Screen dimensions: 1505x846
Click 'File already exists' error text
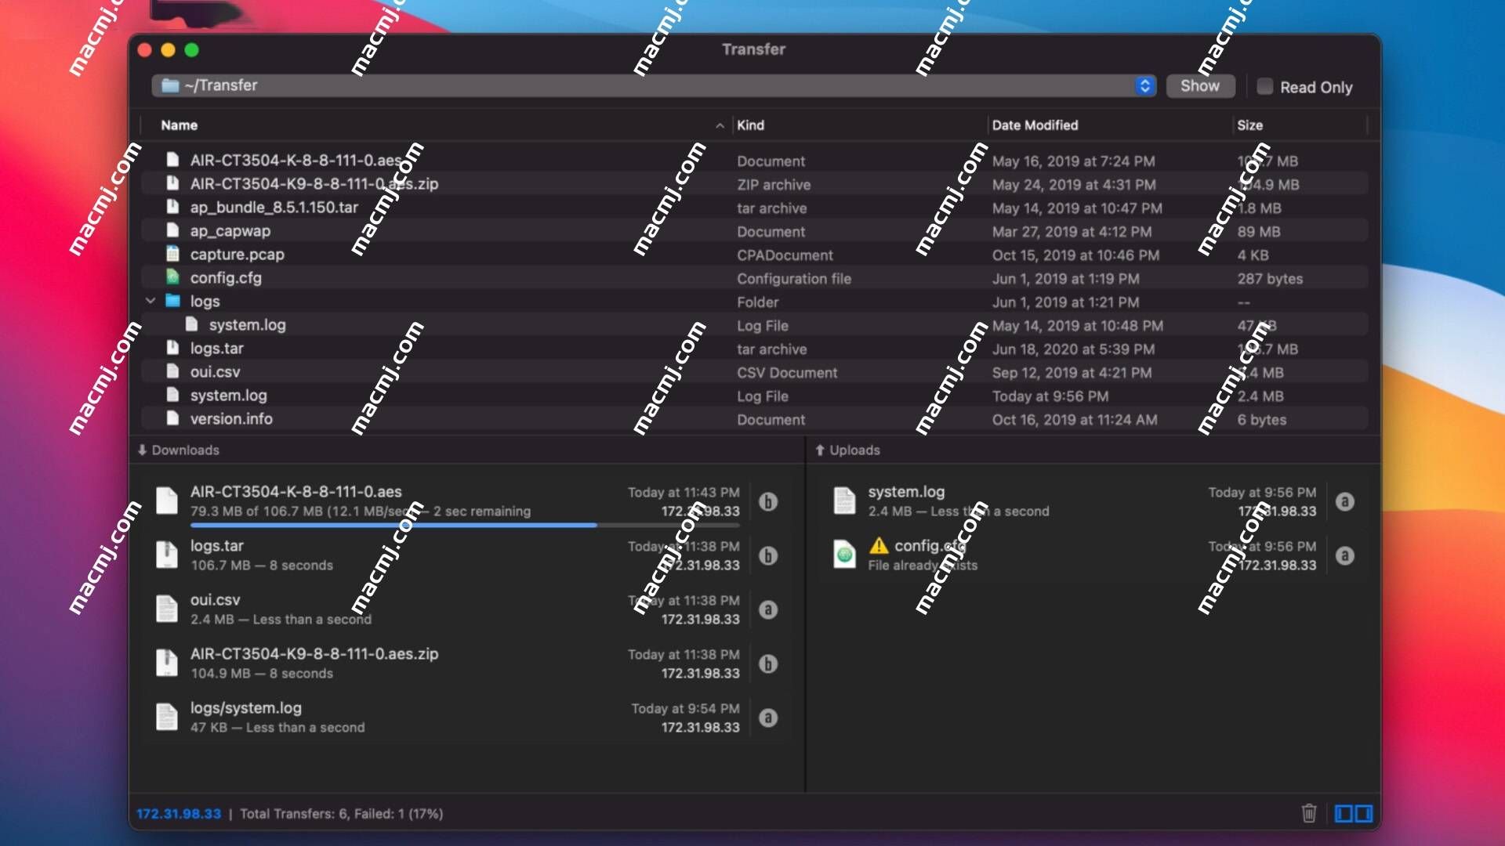click(923, 566)
